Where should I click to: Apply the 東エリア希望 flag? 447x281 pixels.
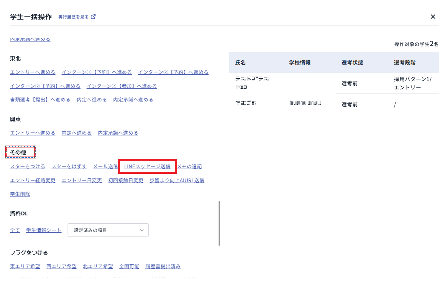25,266
